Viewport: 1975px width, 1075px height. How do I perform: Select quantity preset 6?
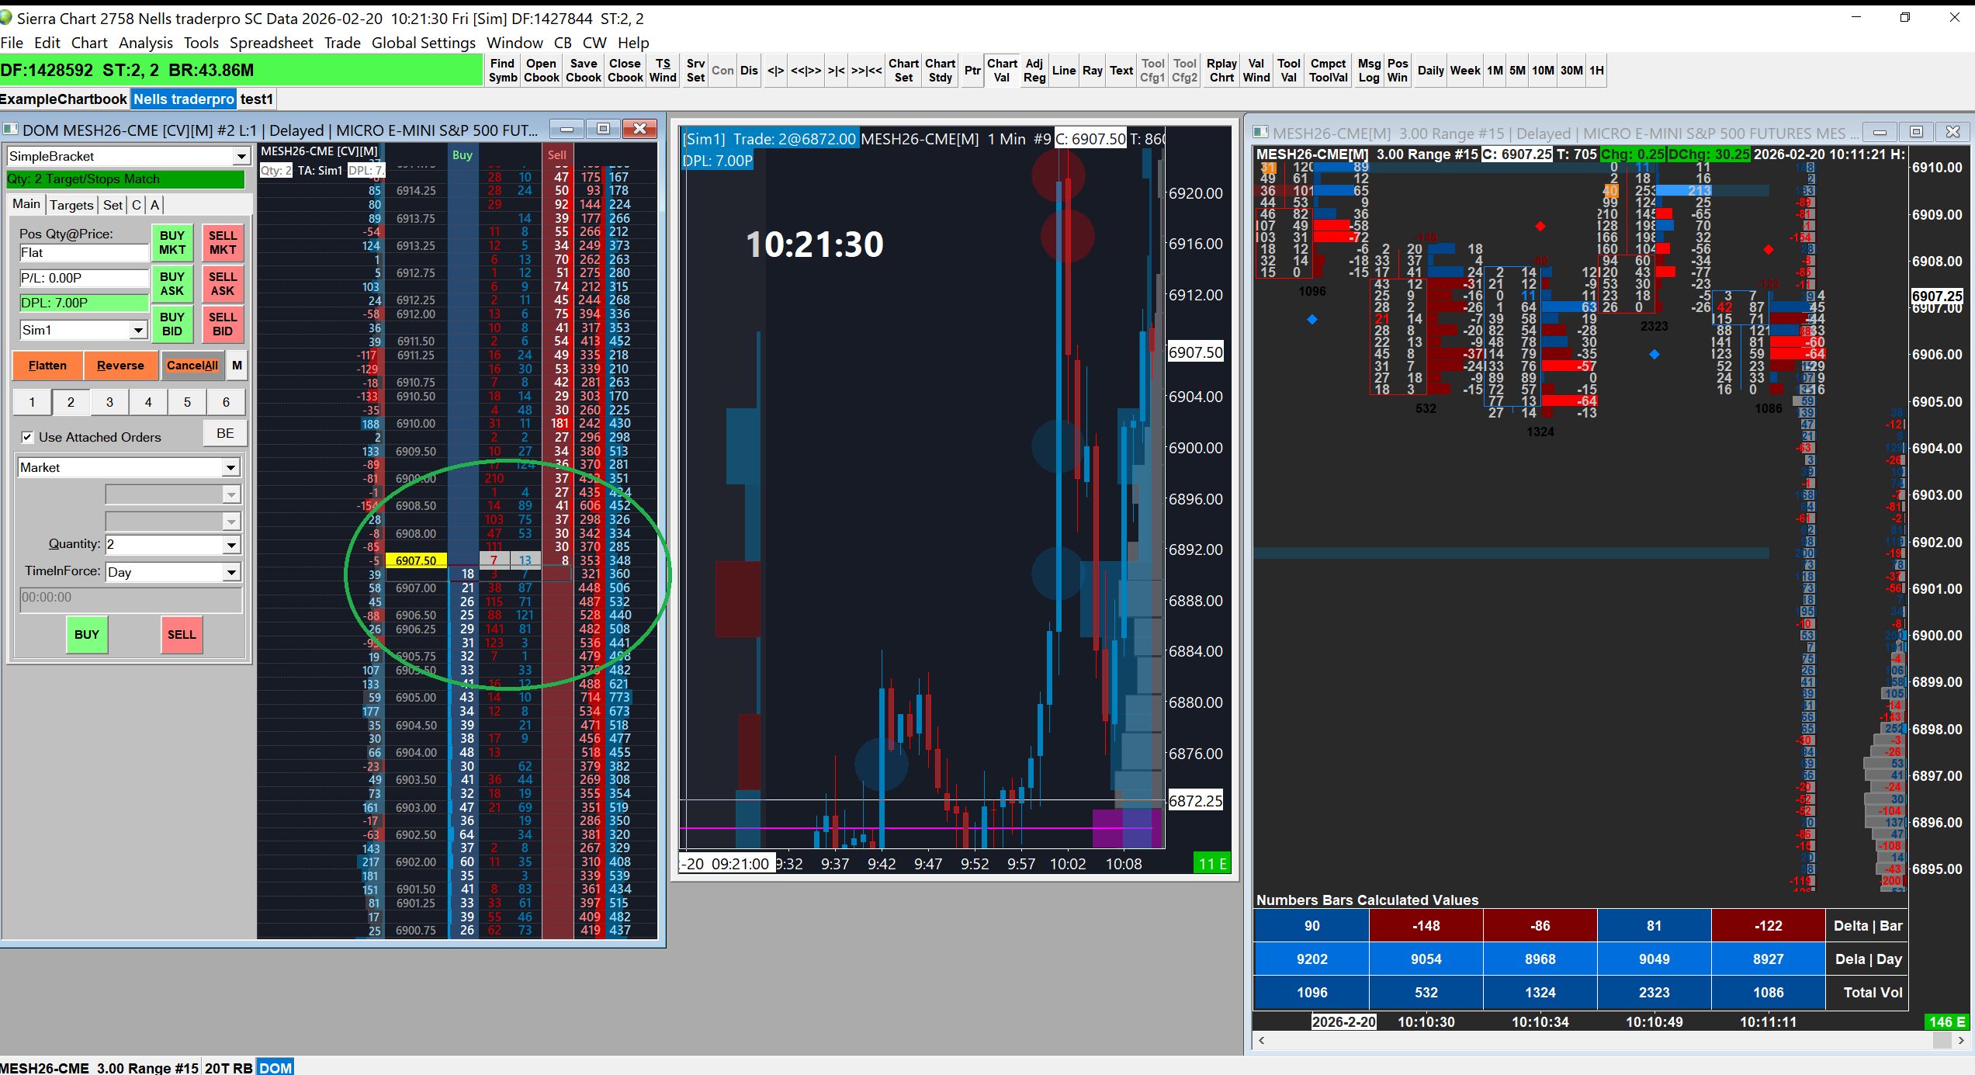coord(226,402)
